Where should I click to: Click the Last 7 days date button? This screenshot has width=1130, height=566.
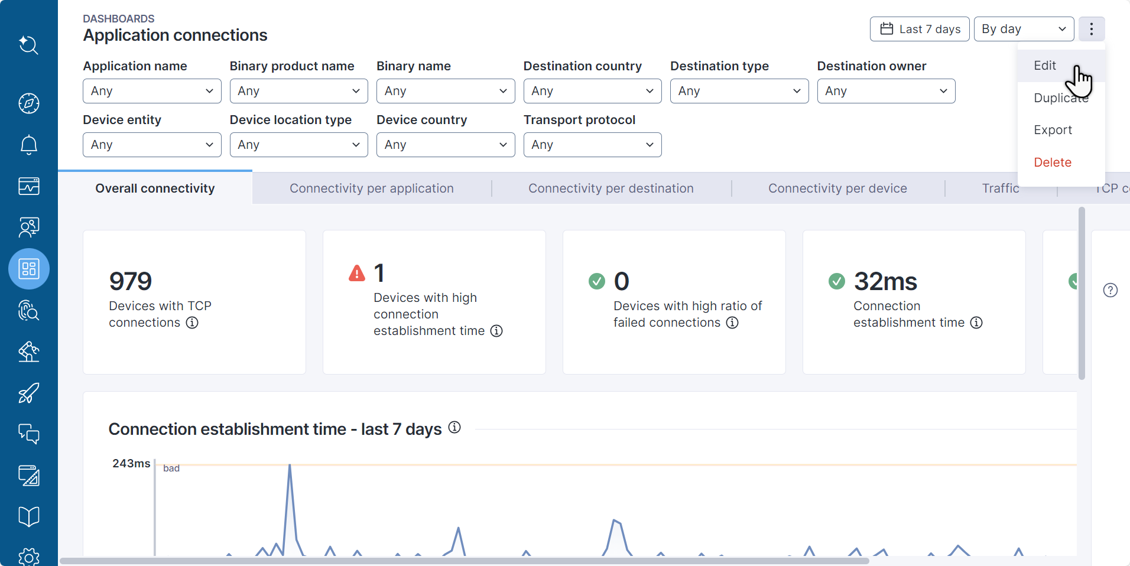click(x=920, y=29)
